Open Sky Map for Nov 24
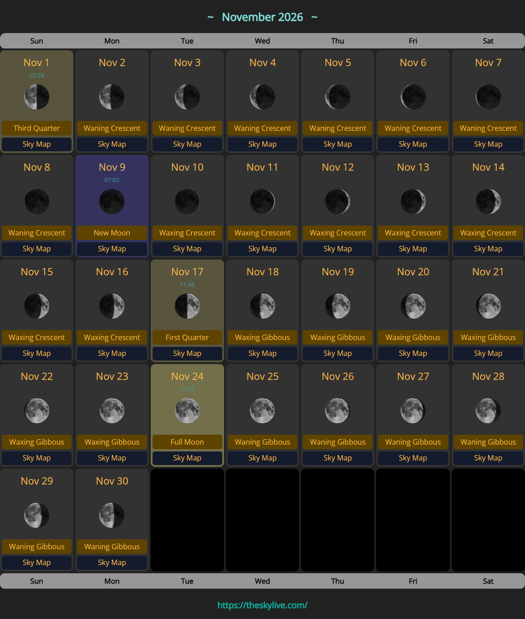525x619 pixels. tap(187, 458)
